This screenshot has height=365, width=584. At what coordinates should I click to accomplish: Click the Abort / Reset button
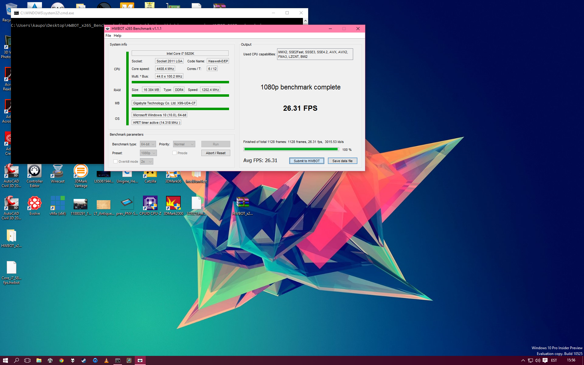tap(216, 153)
